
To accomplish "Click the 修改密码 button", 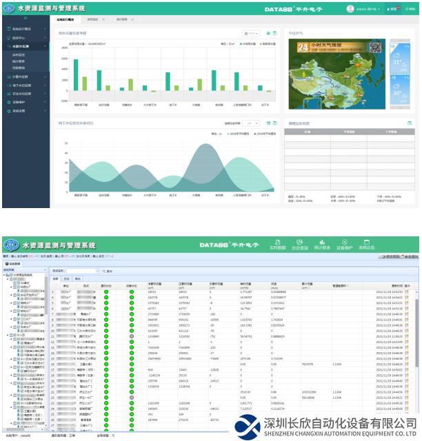I will [388, 256].
